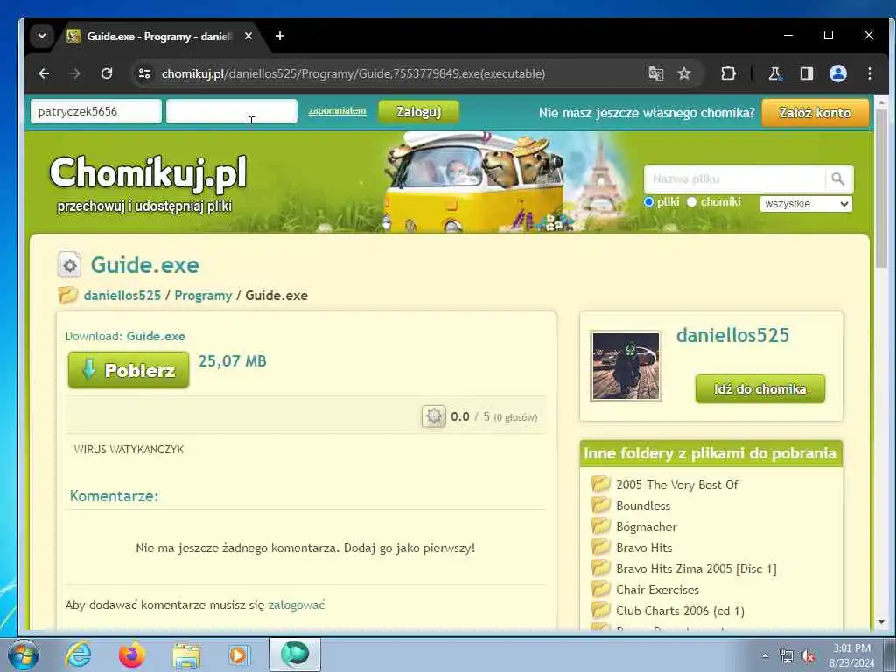
Task: Open daniellos525 profile name link
Action: [732, 335]
